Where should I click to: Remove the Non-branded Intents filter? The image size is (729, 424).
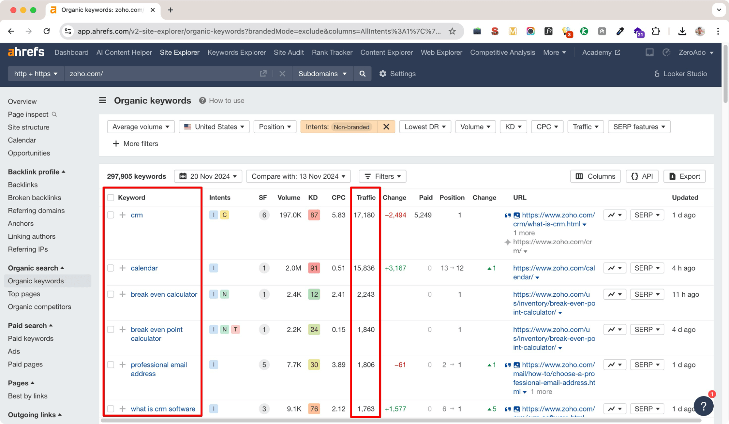click(386, 127)
